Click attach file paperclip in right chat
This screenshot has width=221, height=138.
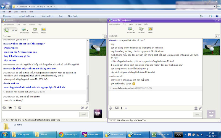pos(201,108)
